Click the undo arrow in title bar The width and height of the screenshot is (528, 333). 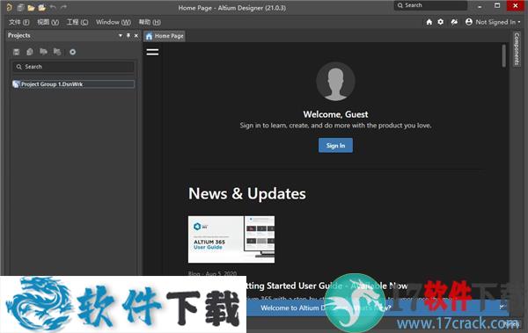(53, 7)
